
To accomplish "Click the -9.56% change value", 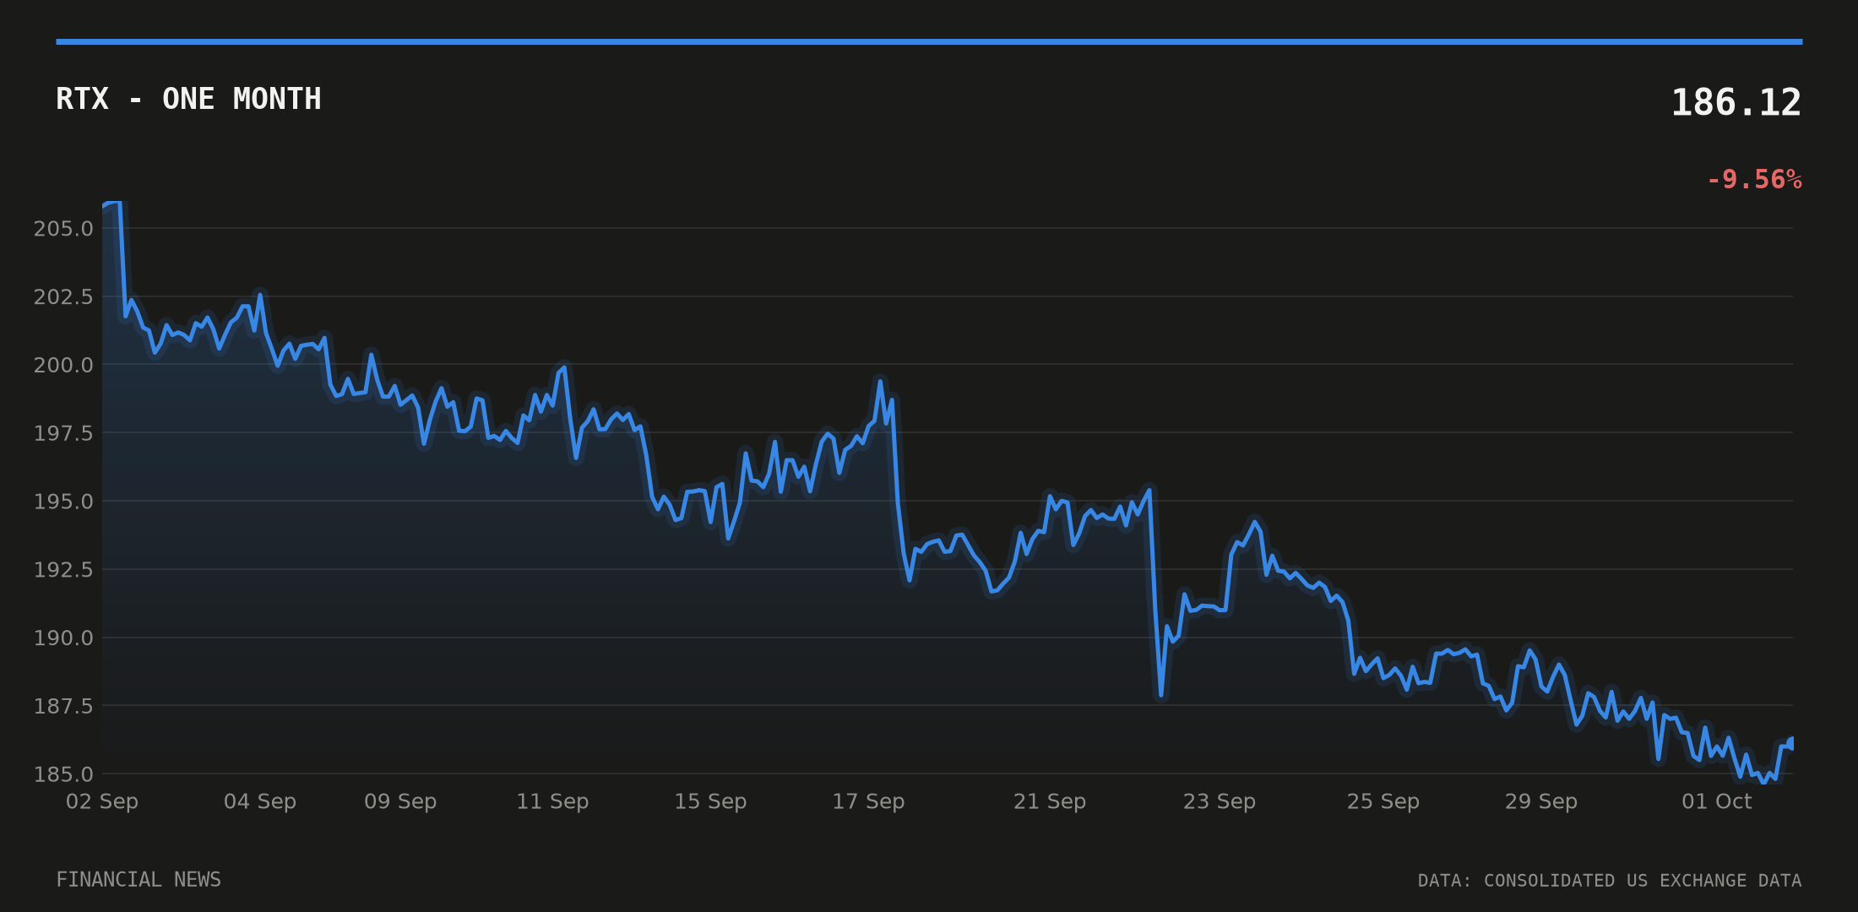I will (x=1754, y=180).
